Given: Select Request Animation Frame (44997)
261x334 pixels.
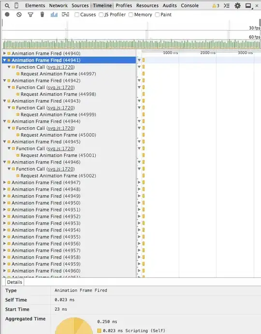Looking at the screenshot, I should [58, 74].
